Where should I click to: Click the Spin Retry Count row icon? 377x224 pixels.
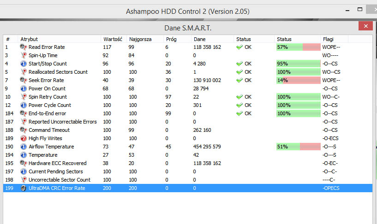point(24,97)
